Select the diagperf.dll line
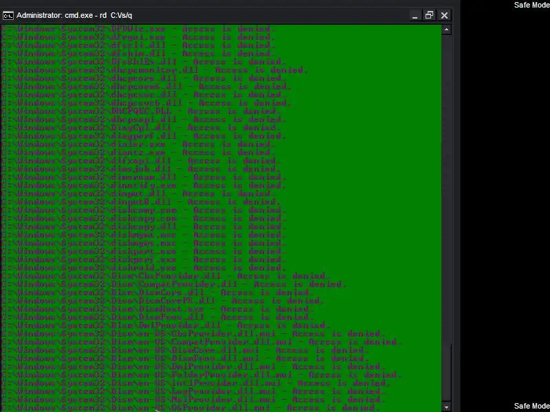Screen dimensions: 550x412 144,136
